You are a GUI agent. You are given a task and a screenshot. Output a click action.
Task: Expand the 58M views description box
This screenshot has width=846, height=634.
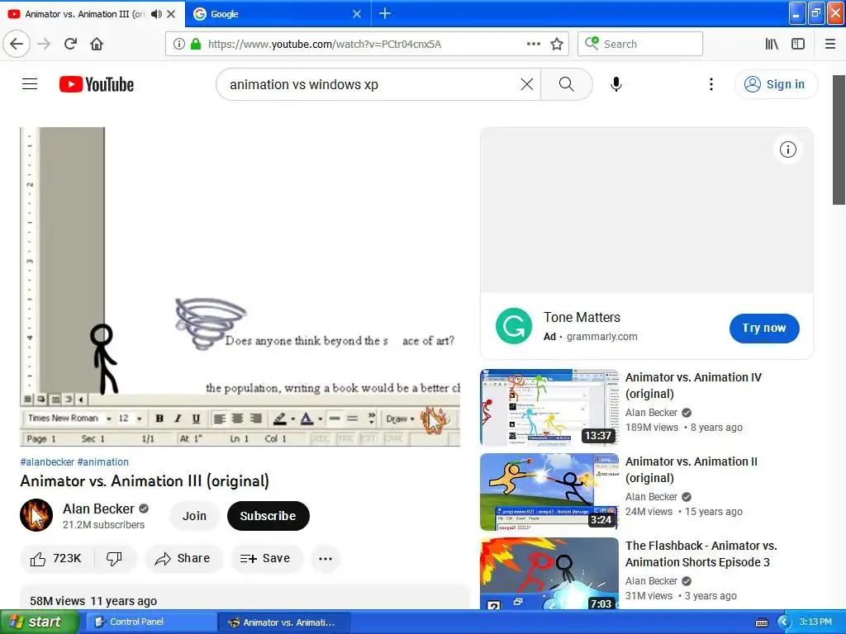click(x=245, y=598)
